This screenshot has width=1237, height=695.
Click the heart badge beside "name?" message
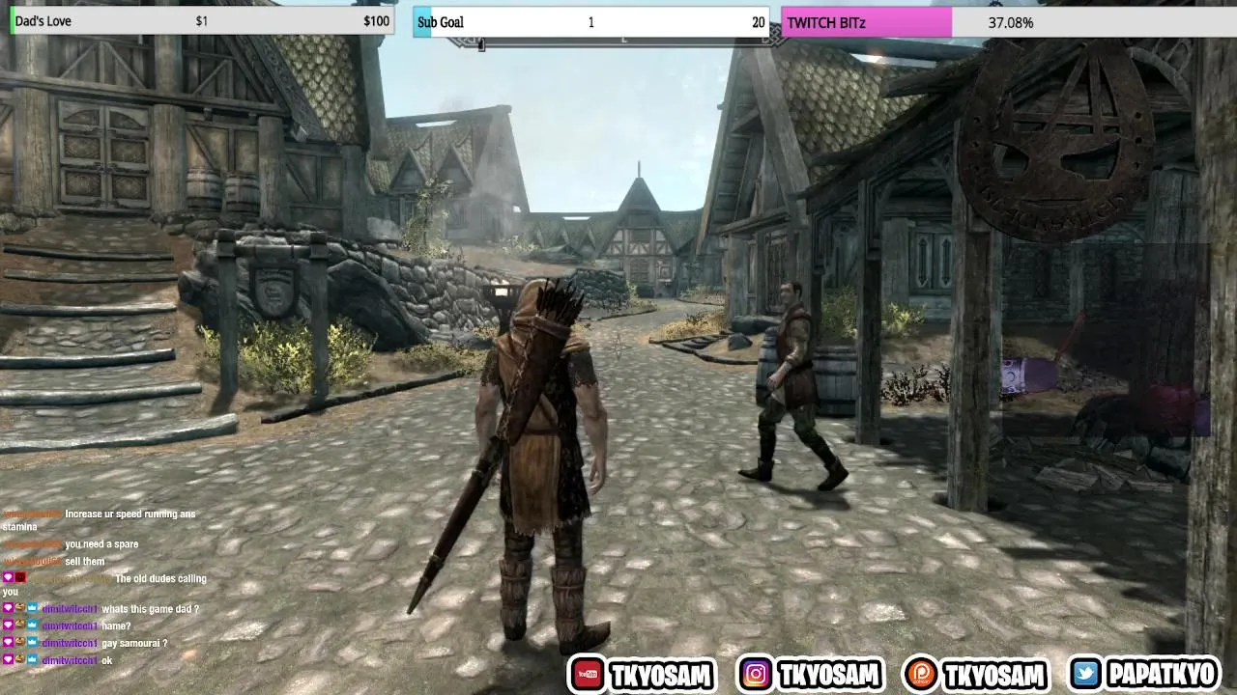point(8,625)
